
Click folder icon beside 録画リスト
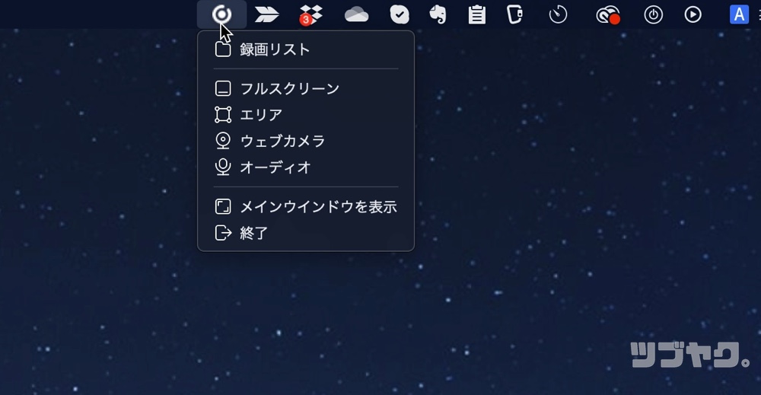click(223, 49)
